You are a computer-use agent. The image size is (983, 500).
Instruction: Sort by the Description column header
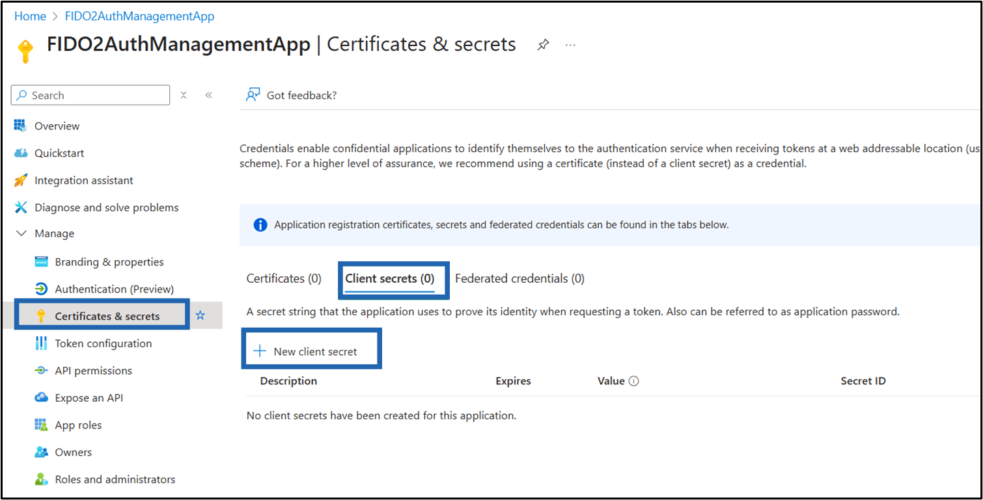tap(288, 381)
